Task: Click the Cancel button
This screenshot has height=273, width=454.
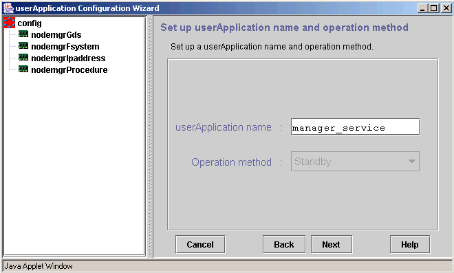Action: (200, 244)
